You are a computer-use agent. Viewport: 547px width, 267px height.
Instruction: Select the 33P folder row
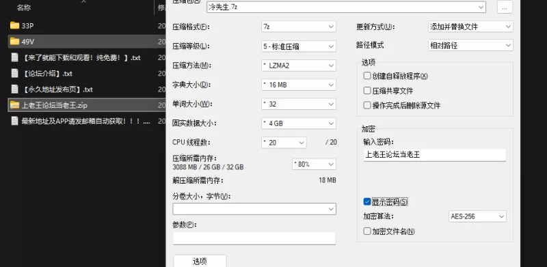tap(87, 25)
